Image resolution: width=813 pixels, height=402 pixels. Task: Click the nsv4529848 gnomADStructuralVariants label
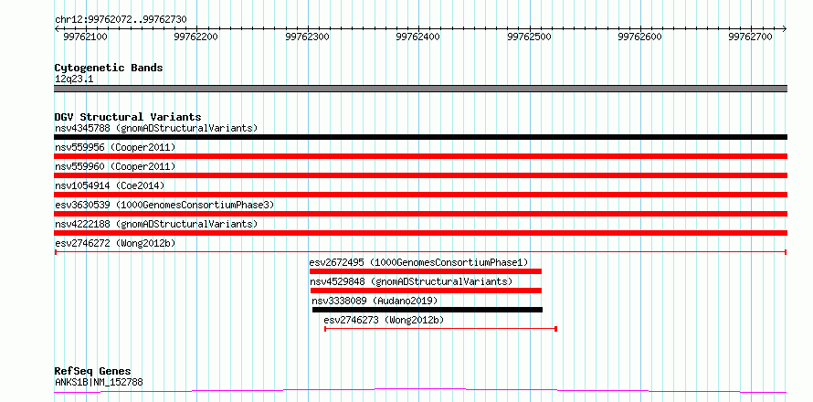pos(411,281)
